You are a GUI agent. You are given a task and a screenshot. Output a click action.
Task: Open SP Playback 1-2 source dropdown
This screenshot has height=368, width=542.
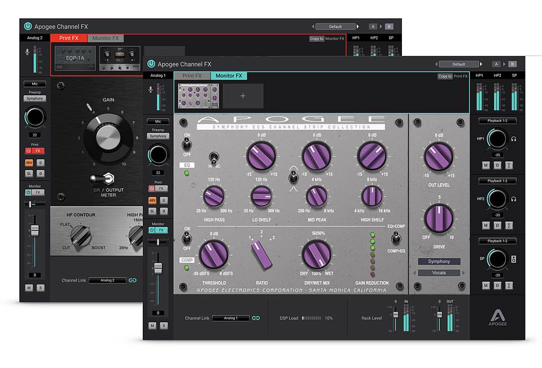point(497,241)
